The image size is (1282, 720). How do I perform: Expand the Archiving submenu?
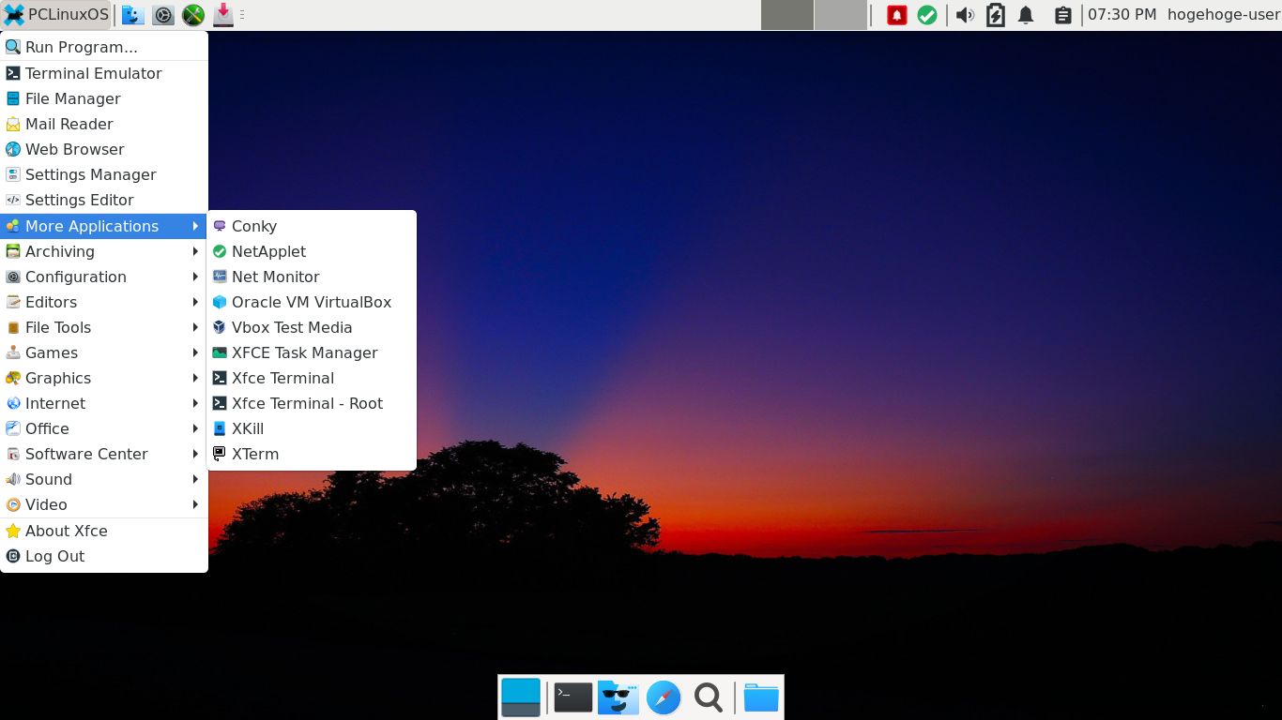(x=104, y=251)
